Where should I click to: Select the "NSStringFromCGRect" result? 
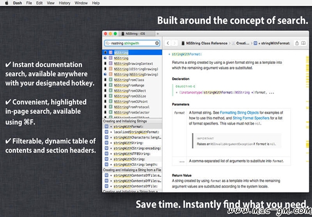(132, 91)
